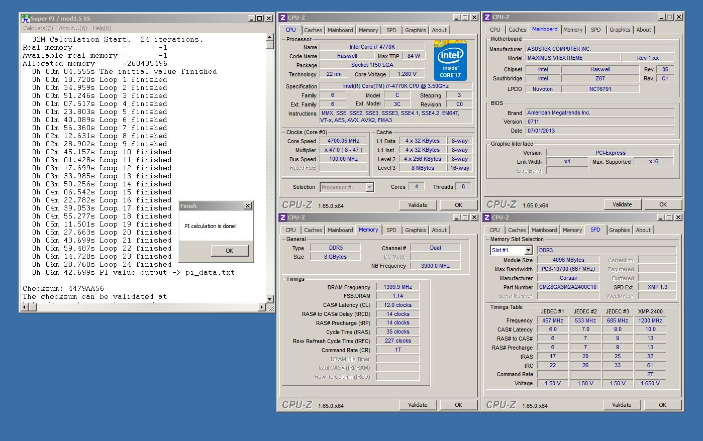
Task: Switch to Caches tab in top-left CPU-Z window
Action: [313, 30]
